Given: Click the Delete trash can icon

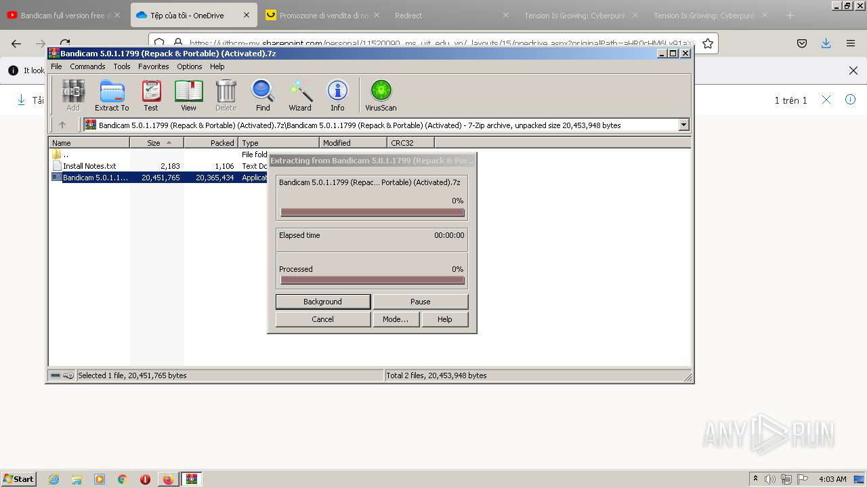Looking at the screenshot, I should [x=226, y=95].
